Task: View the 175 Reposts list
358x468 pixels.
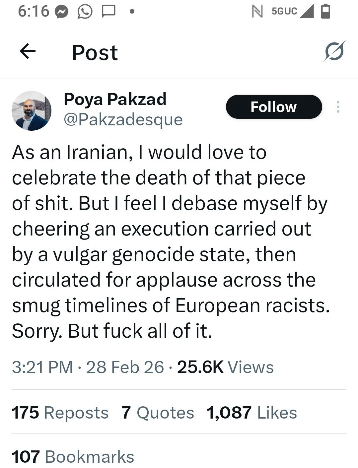Action: tap(60, 413)
